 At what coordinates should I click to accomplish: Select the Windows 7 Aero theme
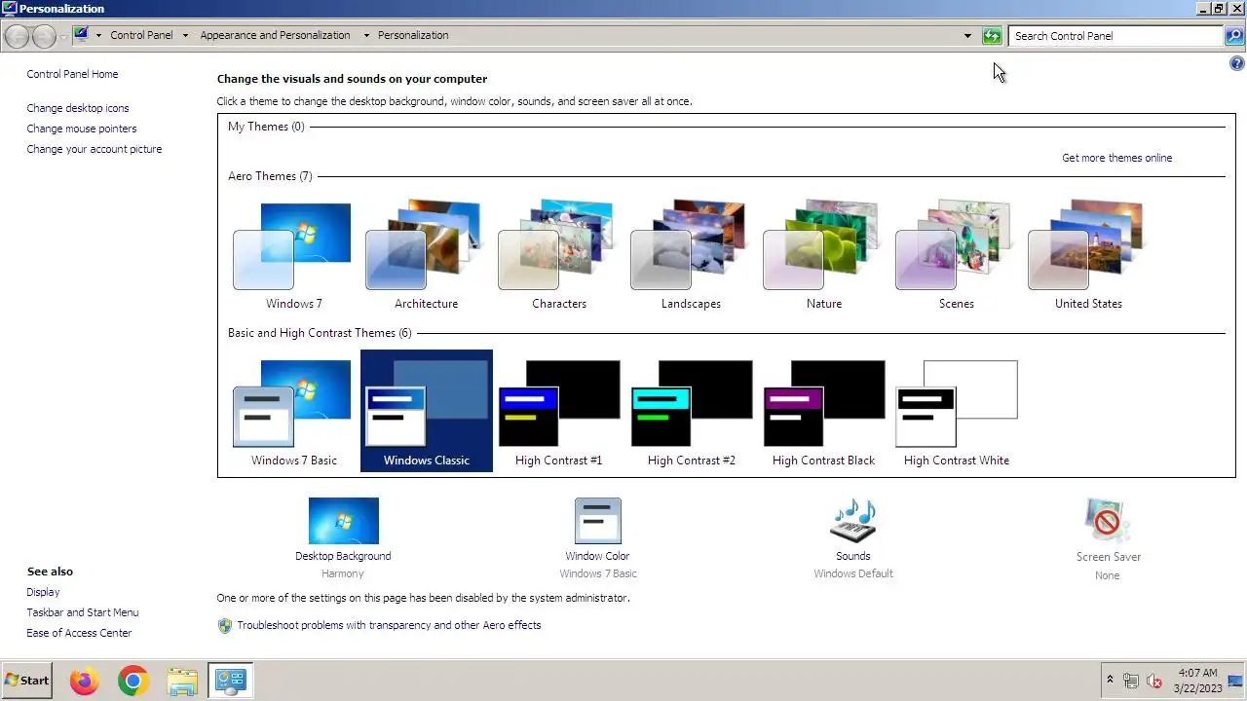pos(293,255)
